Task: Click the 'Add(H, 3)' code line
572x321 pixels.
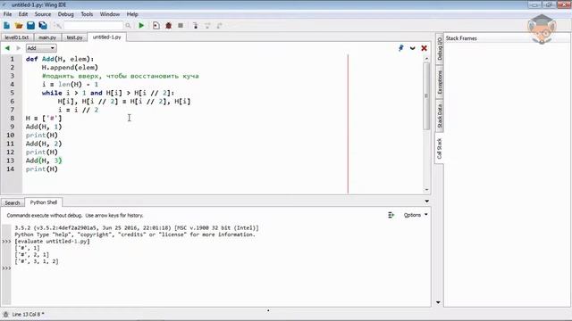Action: pos(44,160)
